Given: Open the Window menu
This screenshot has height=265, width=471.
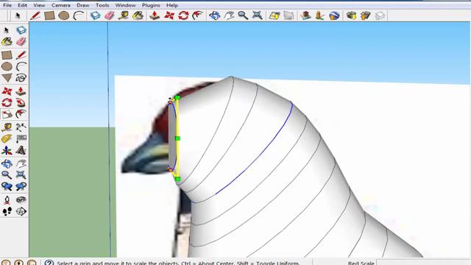Looking at the screenshot, I should 125,5.
